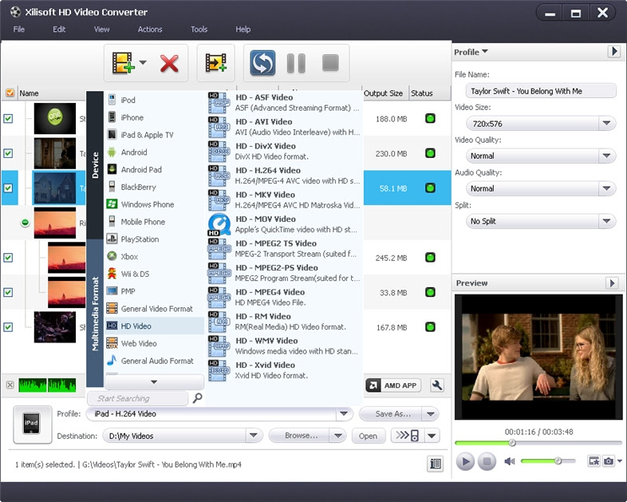The image size is (627, 502).
Task: Open the wrench settings icon
Action: [437, 385]
